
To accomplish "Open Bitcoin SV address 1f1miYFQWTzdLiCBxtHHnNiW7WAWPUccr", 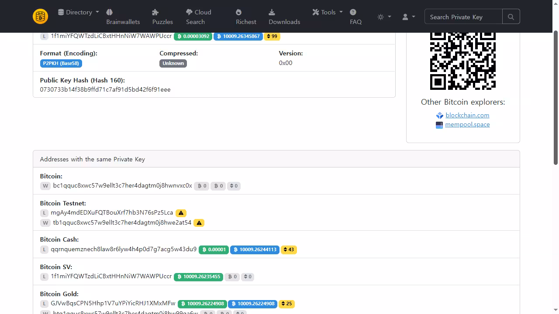I will [x=111, y=276].
